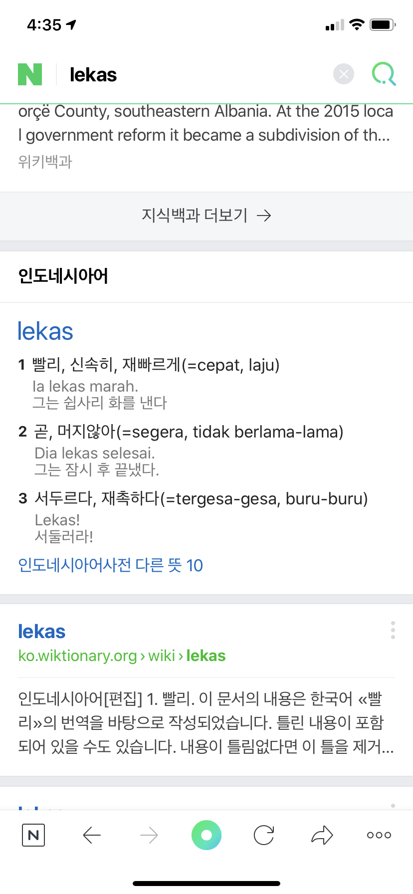Screen dimensions: 413x894
Task: Reload the page with refresh icon
Action: [264, 835]
